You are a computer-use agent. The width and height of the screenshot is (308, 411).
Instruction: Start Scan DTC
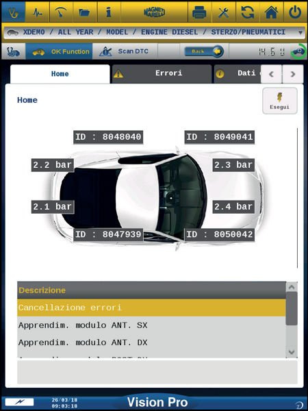[125, 51]
